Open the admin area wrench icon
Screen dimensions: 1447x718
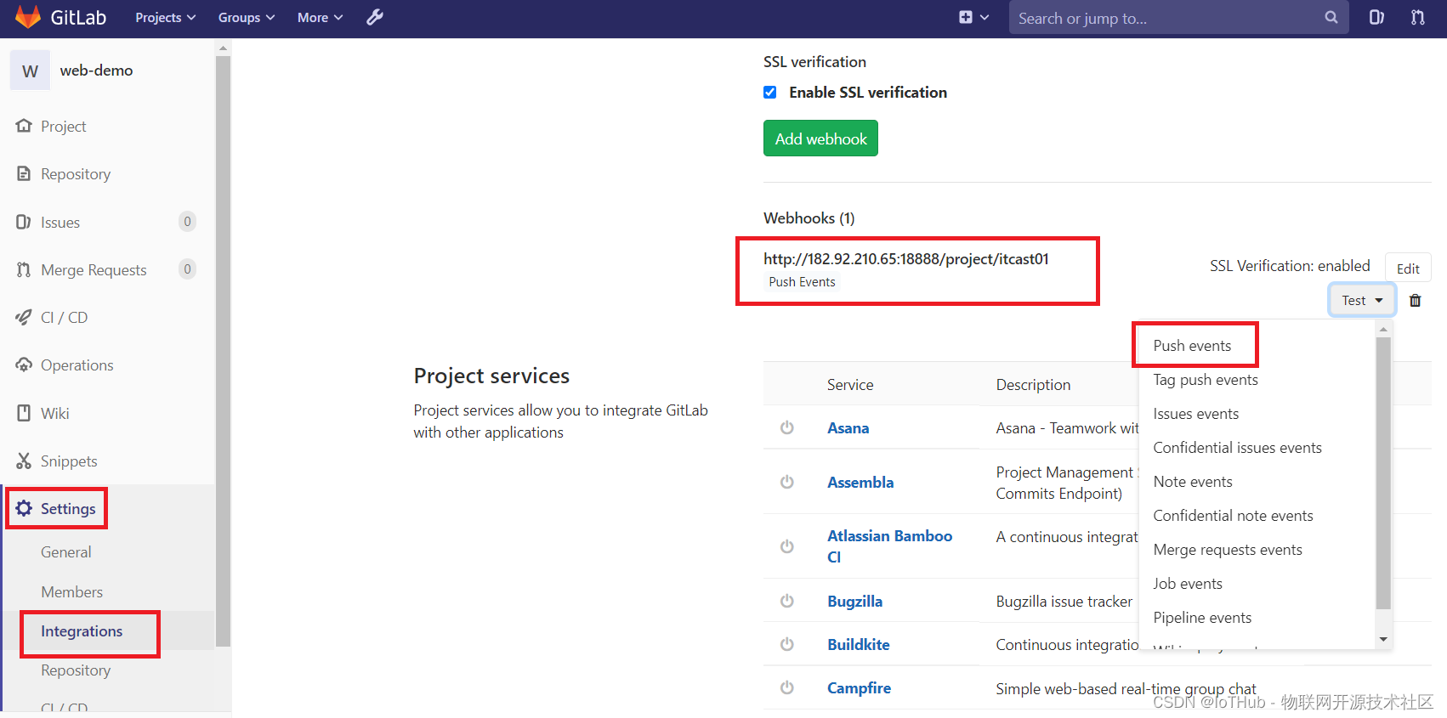click(375, 17)
